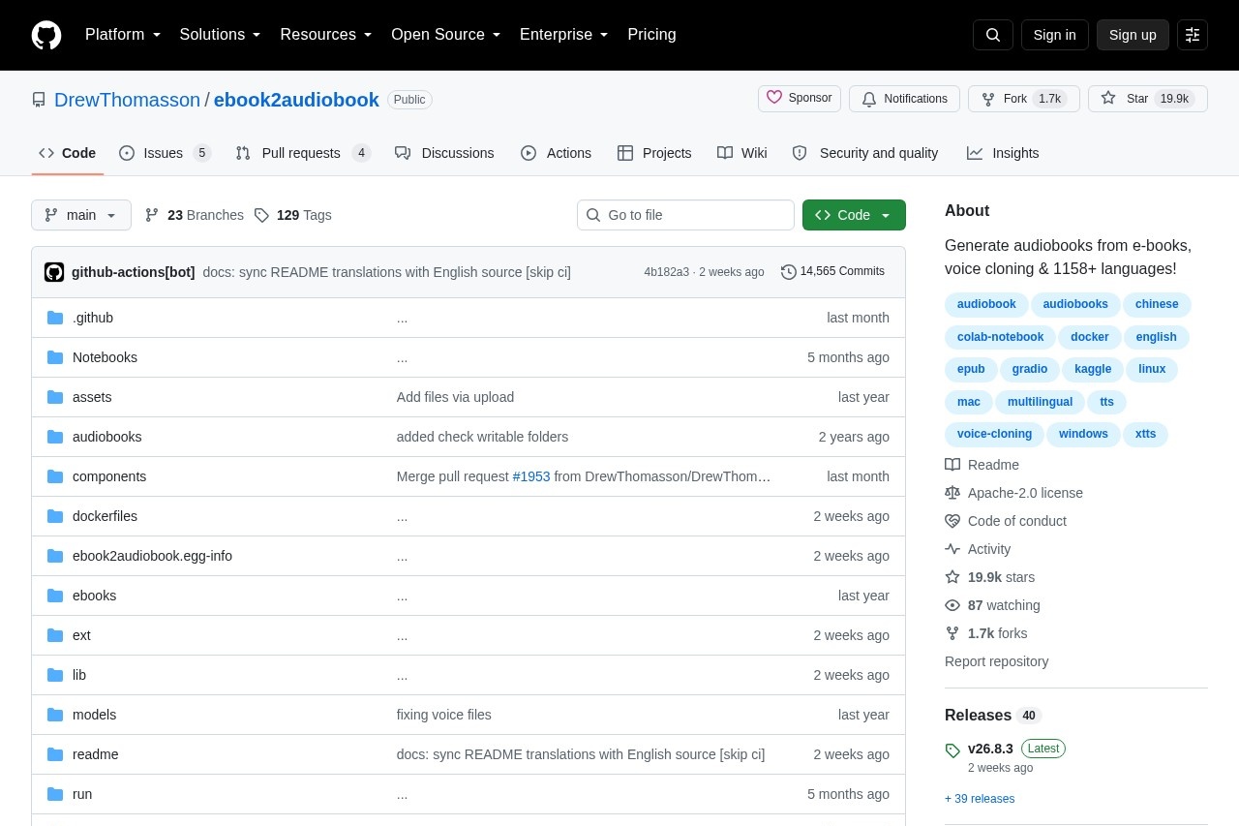
Task: Click the Readme book icon
Action: pos(952,465)
